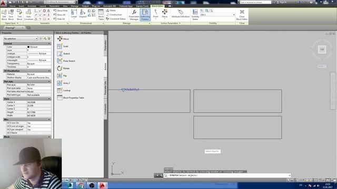Collapse the Block section in Properties
This screenshot has width=337, height=189.
[49, 136]
